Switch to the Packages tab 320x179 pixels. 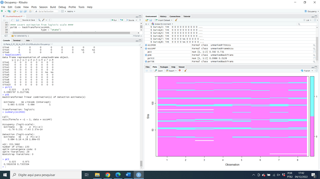[164, 67]
